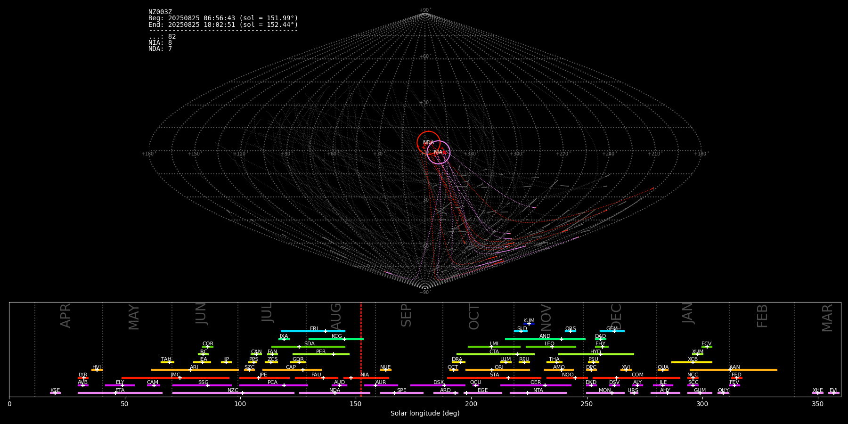Click the +120 longitude label on sky map
Screen dimensions: 848x424
click(x=239, y=154)
